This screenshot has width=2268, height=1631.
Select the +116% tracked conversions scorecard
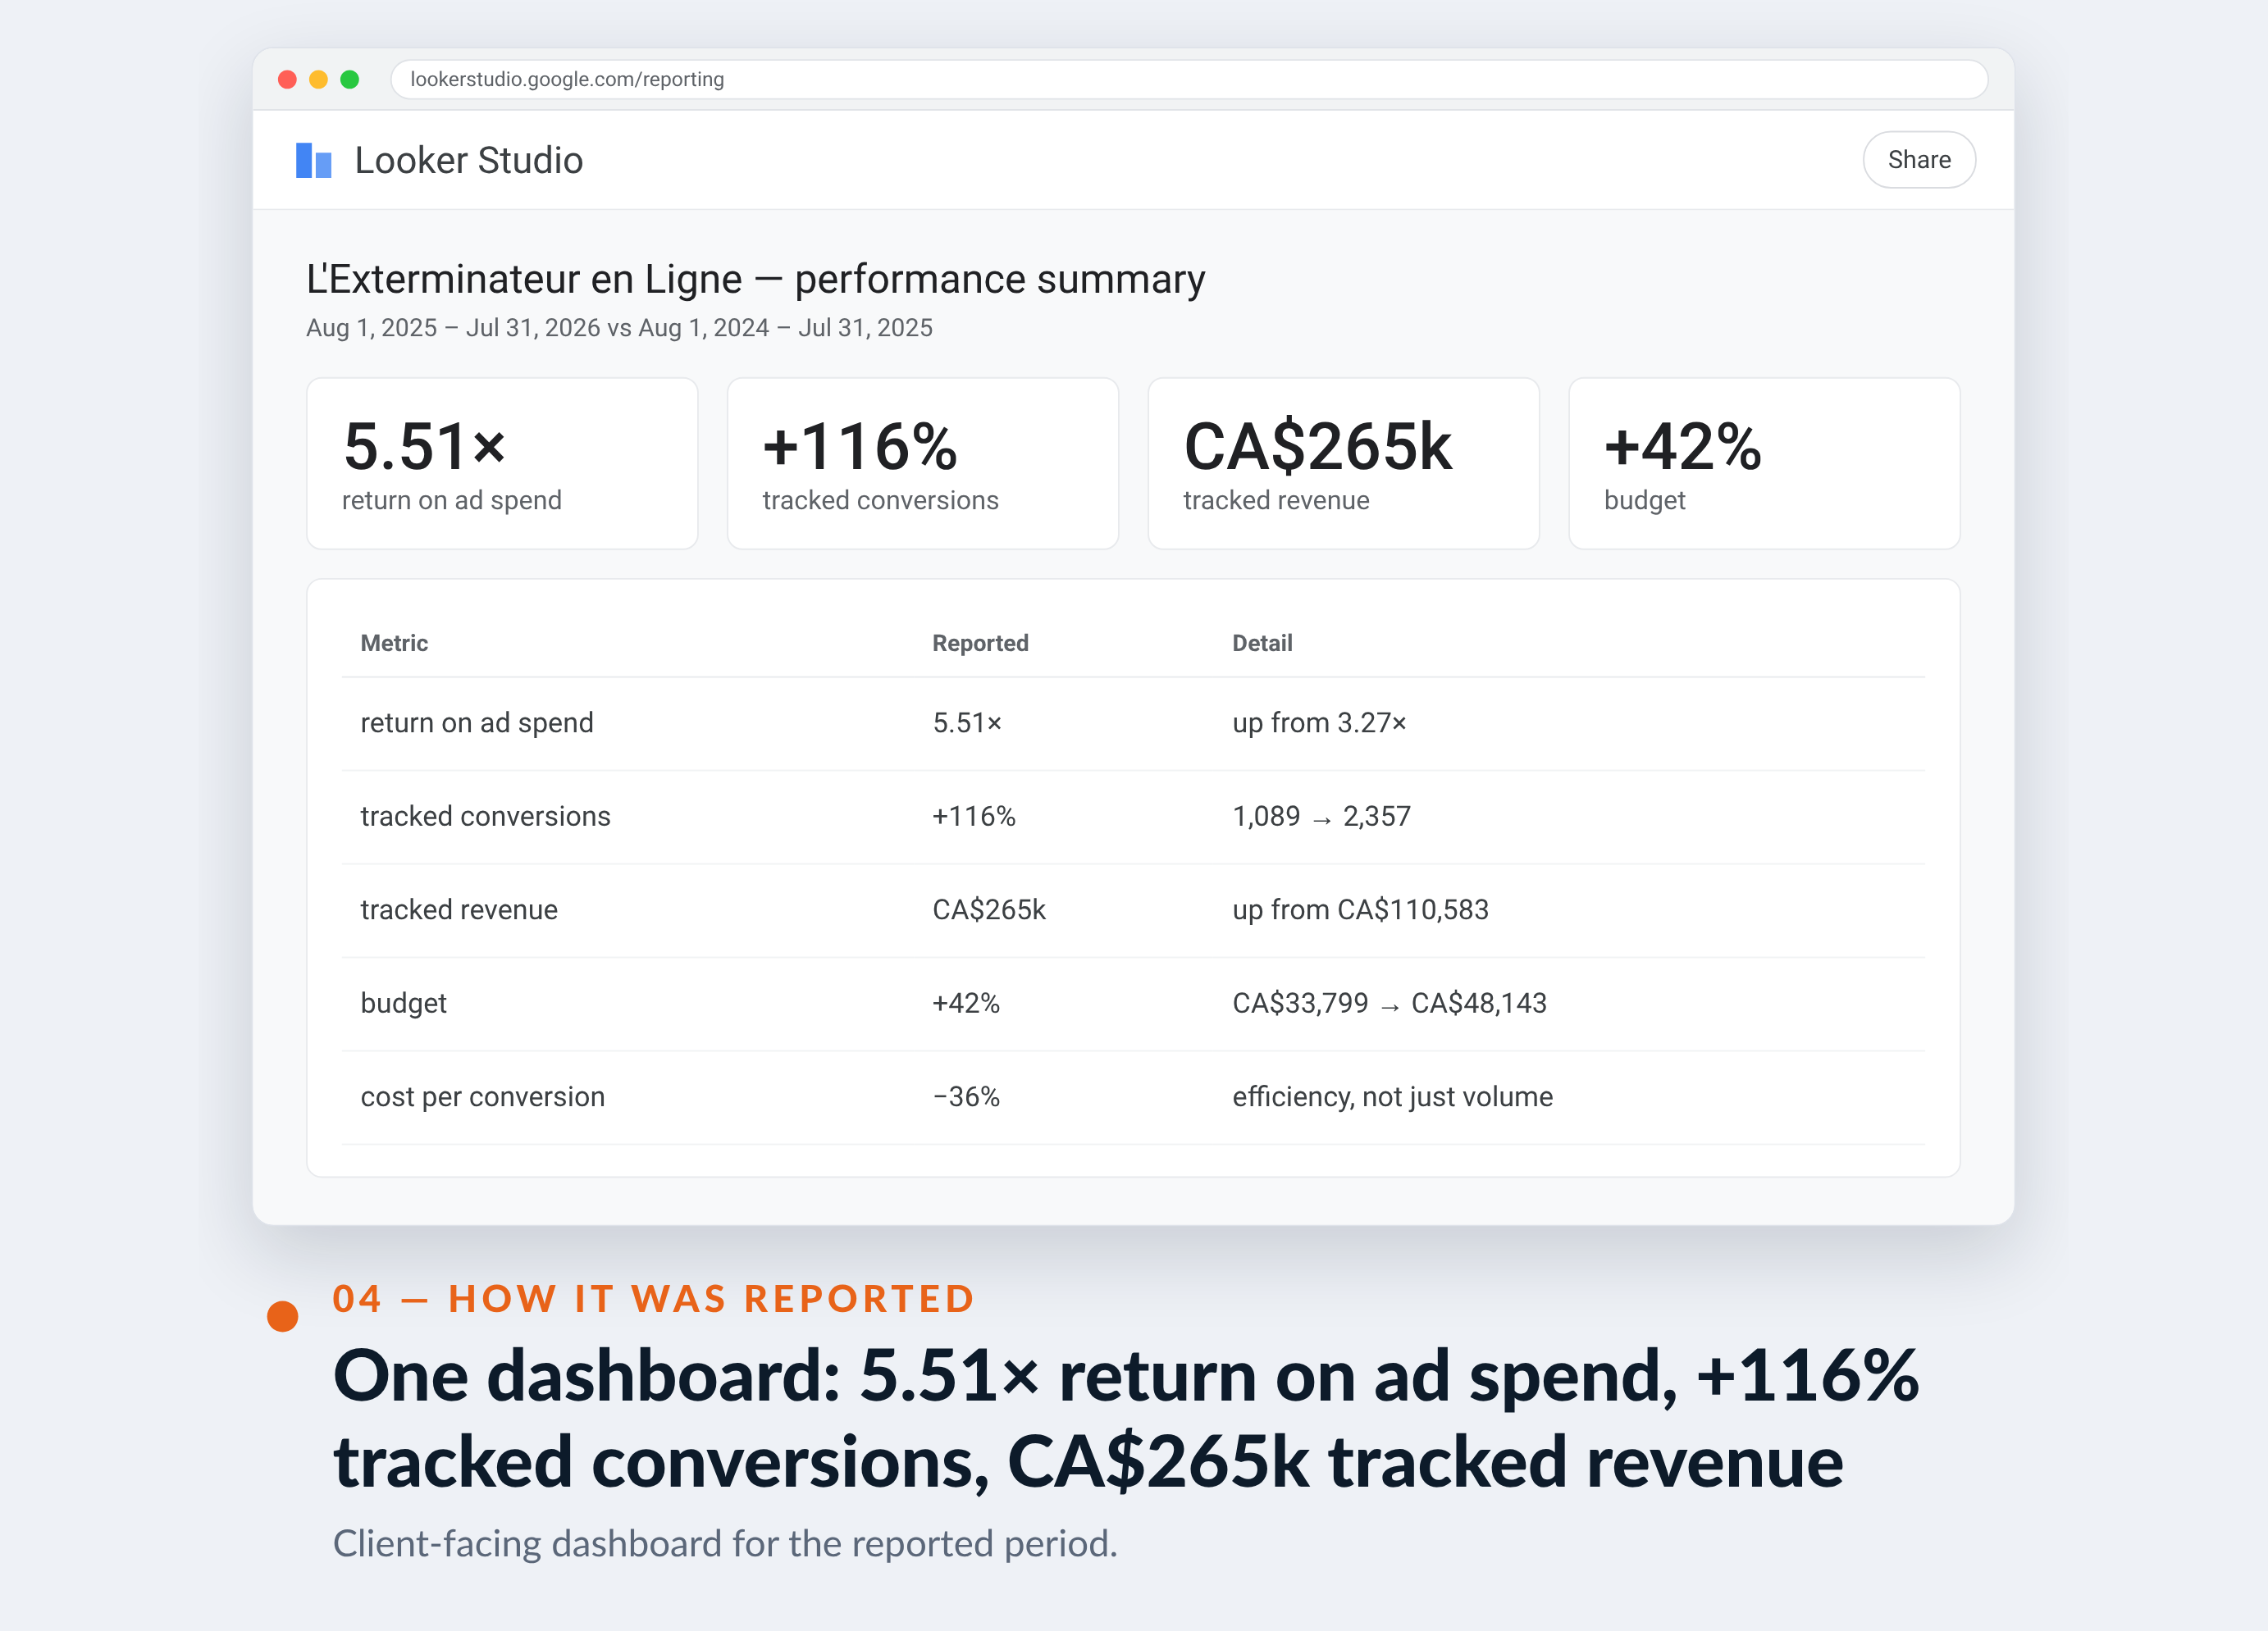922,463
